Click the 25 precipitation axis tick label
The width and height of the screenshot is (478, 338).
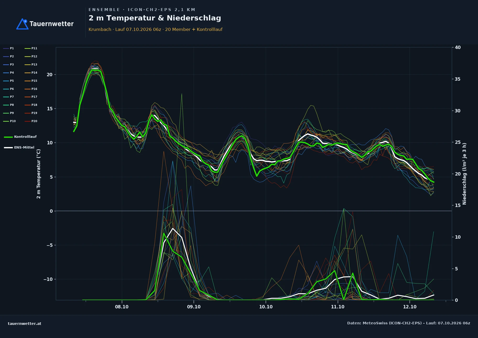[458, 142]
